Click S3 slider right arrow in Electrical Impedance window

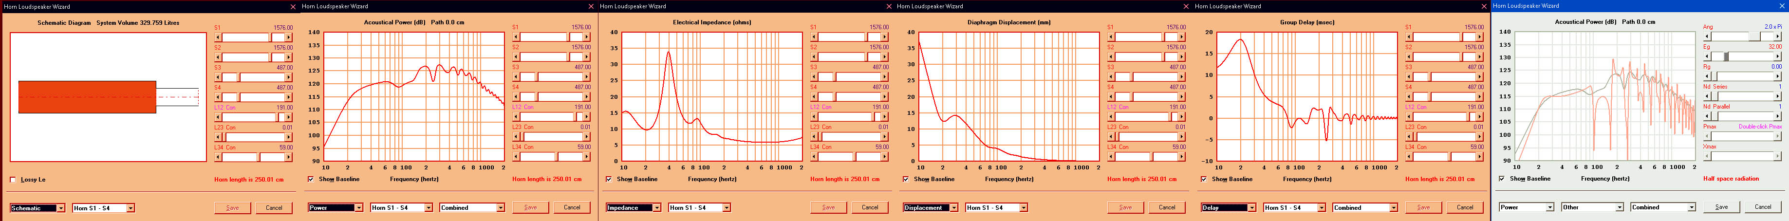click(x=885, y=76)
